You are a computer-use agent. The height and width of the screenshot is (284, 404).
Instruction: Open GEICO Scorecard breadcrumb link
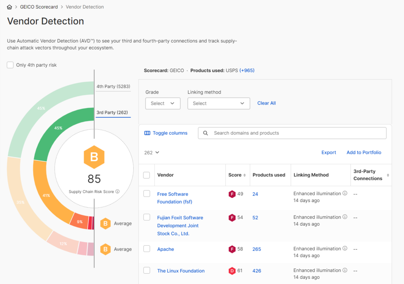39,7
